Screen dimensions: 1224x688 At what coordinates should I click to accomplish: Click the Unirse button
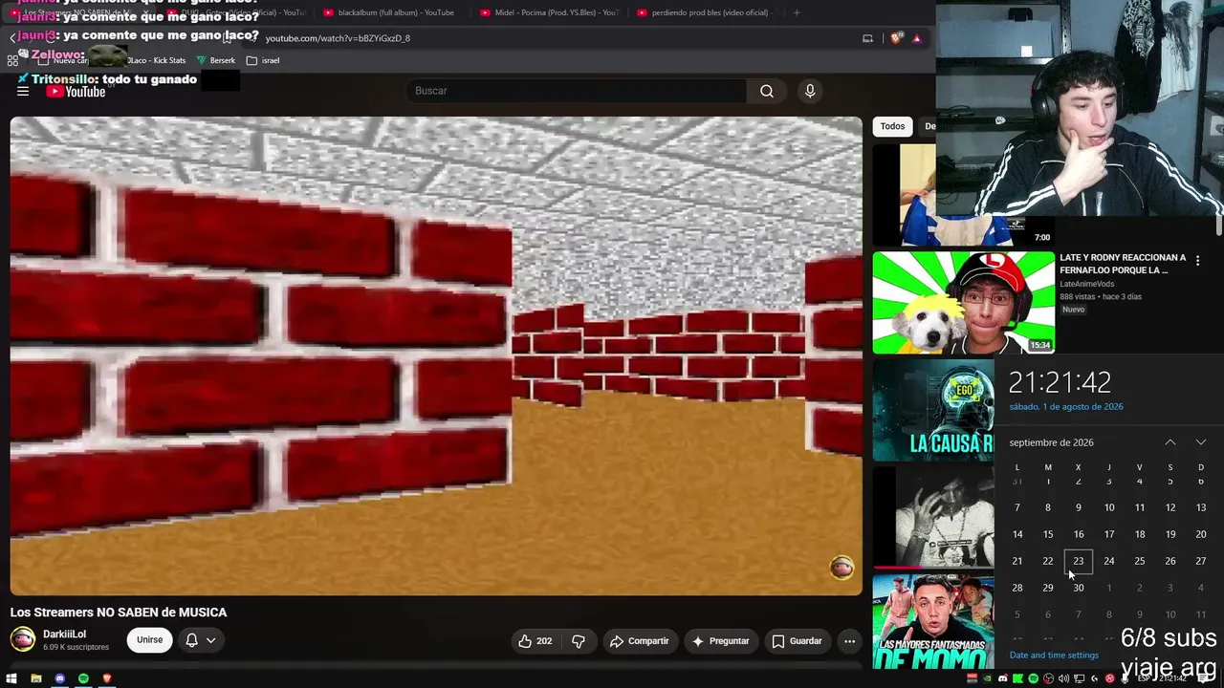(x=149, y=640)
